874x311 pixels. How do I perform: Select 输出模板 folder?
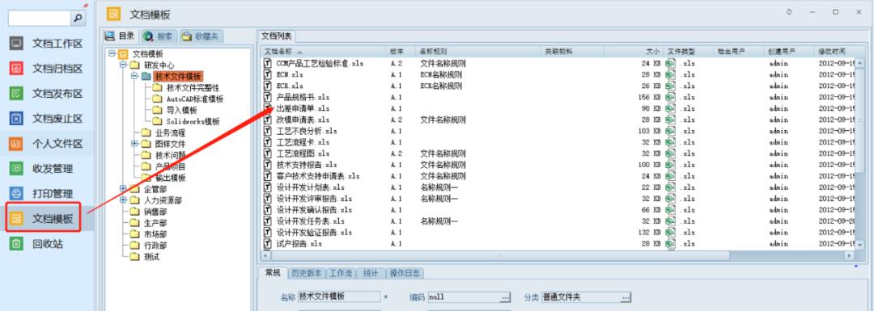coord(170,178)
